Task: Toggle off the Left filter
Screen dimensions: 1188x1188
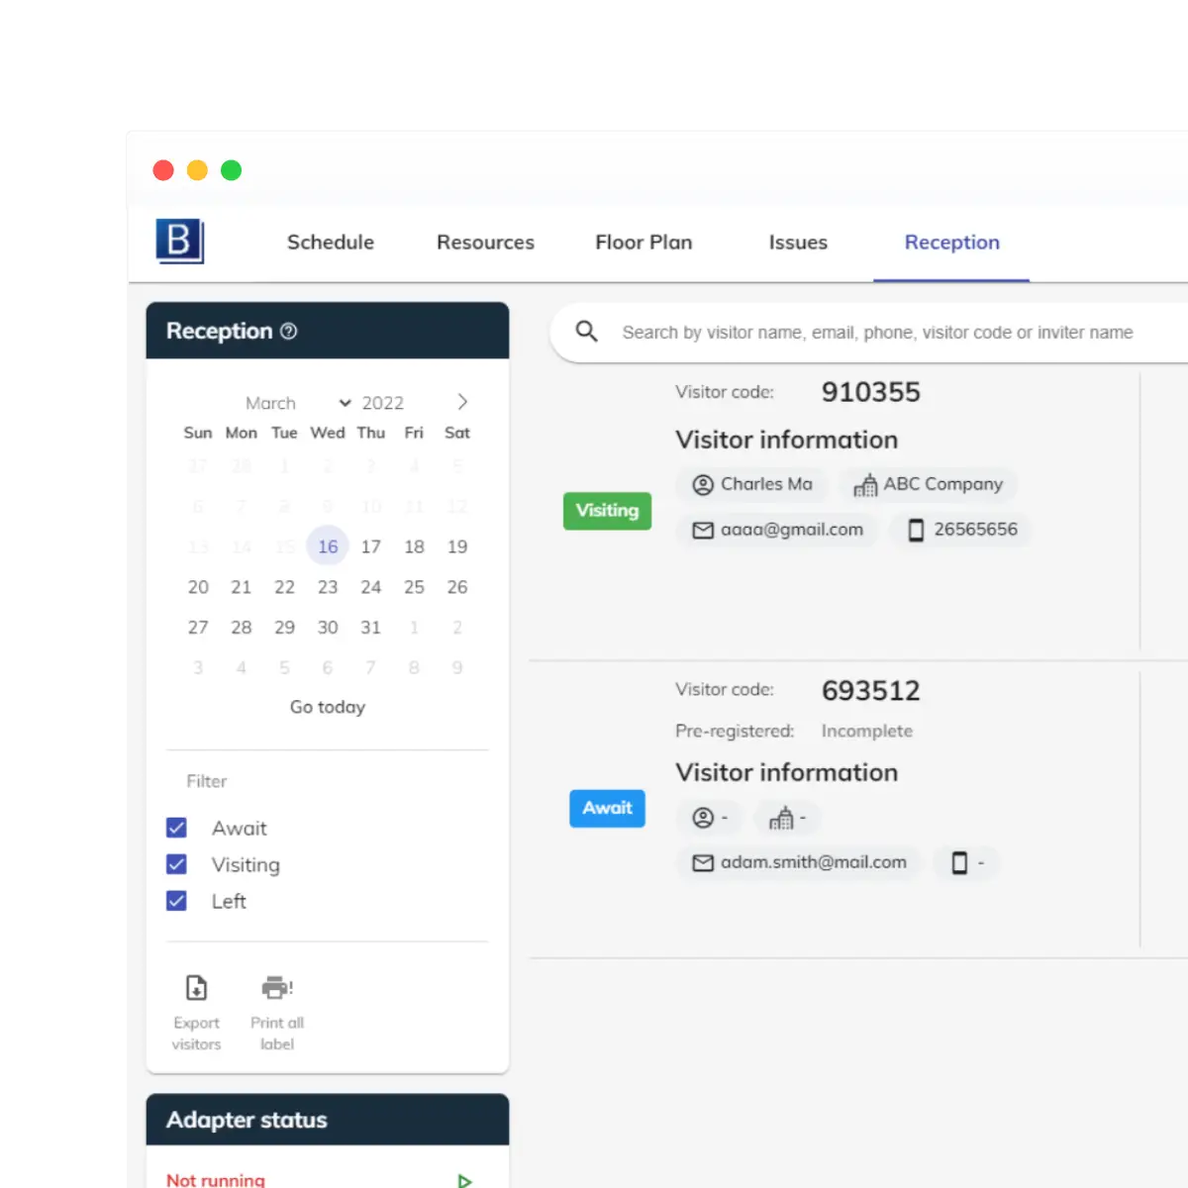Action: pyautogui.click(x=176, y=901)
